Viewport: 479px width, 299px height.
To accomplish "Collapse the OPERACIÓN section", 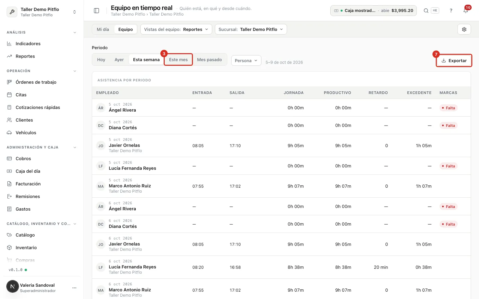I will pos(75,71).
